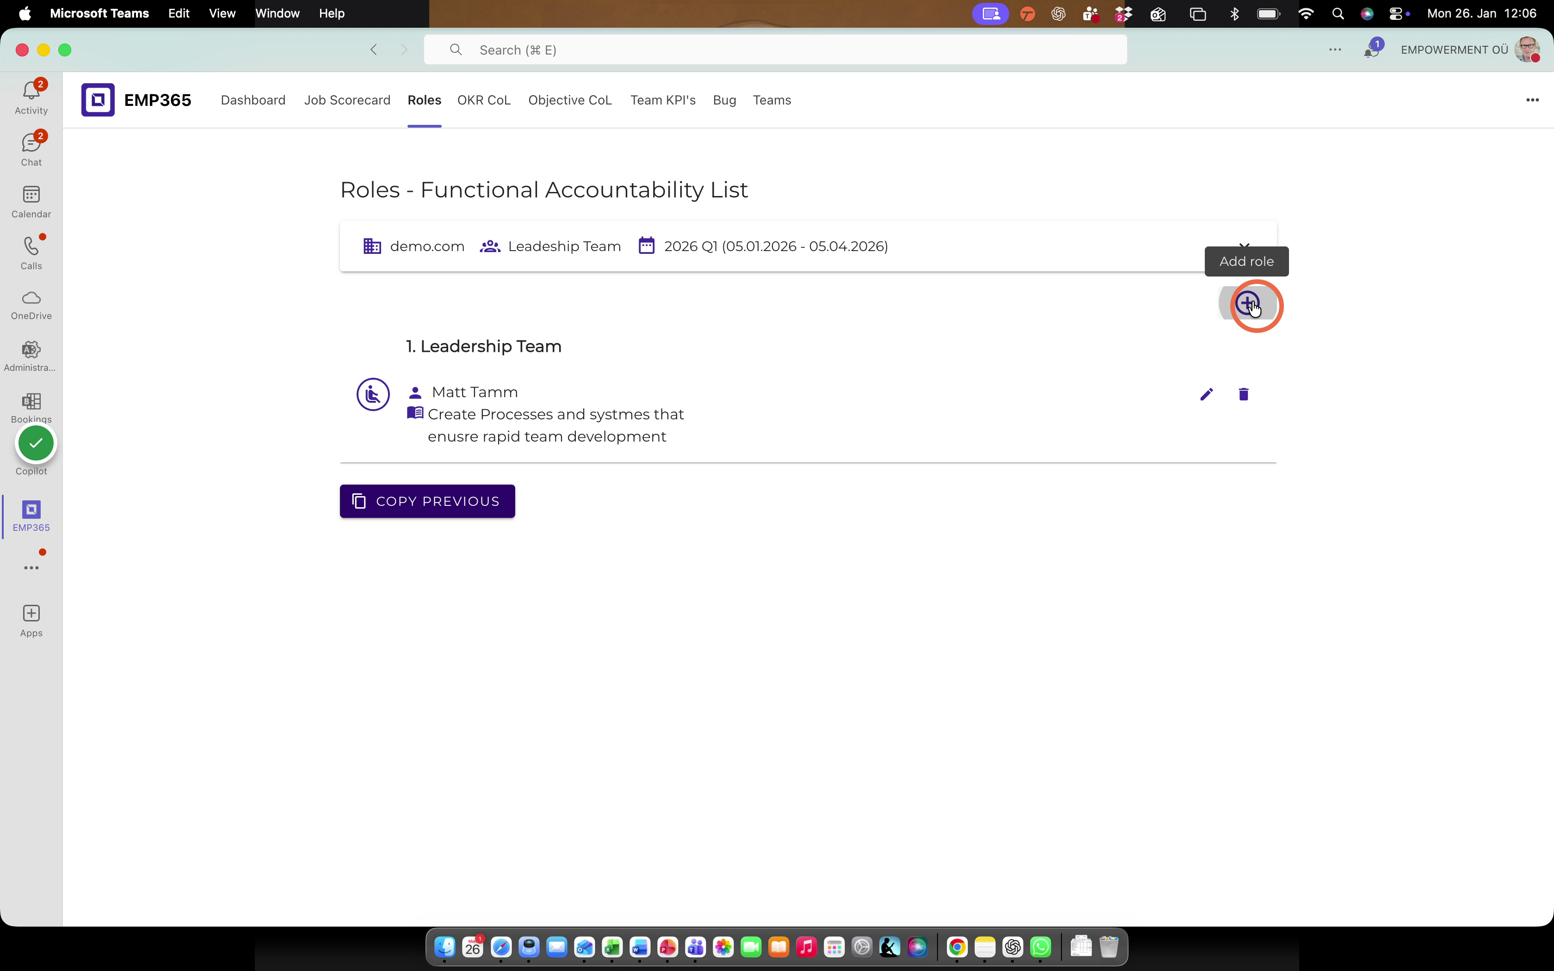Click the Matt Tamm name text
1554x971 pixels.
(x=475, y=392)
